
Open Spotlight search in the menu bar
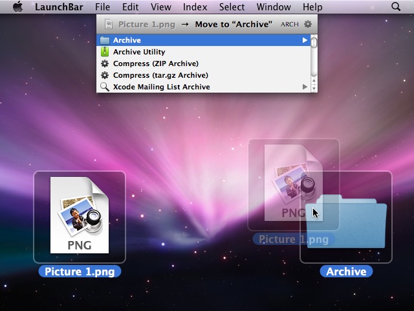pos(396,7)
